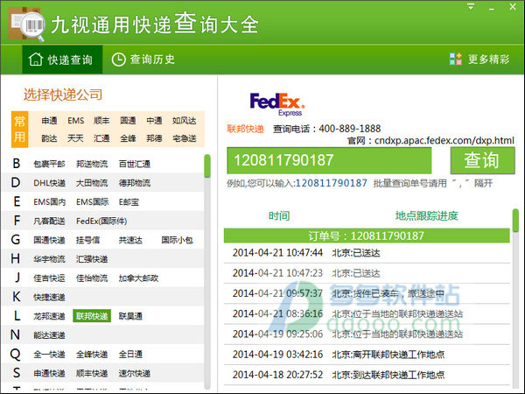Click the tracking results scrollbar thumb
This screenshot has height=394, width=525.
515,221
